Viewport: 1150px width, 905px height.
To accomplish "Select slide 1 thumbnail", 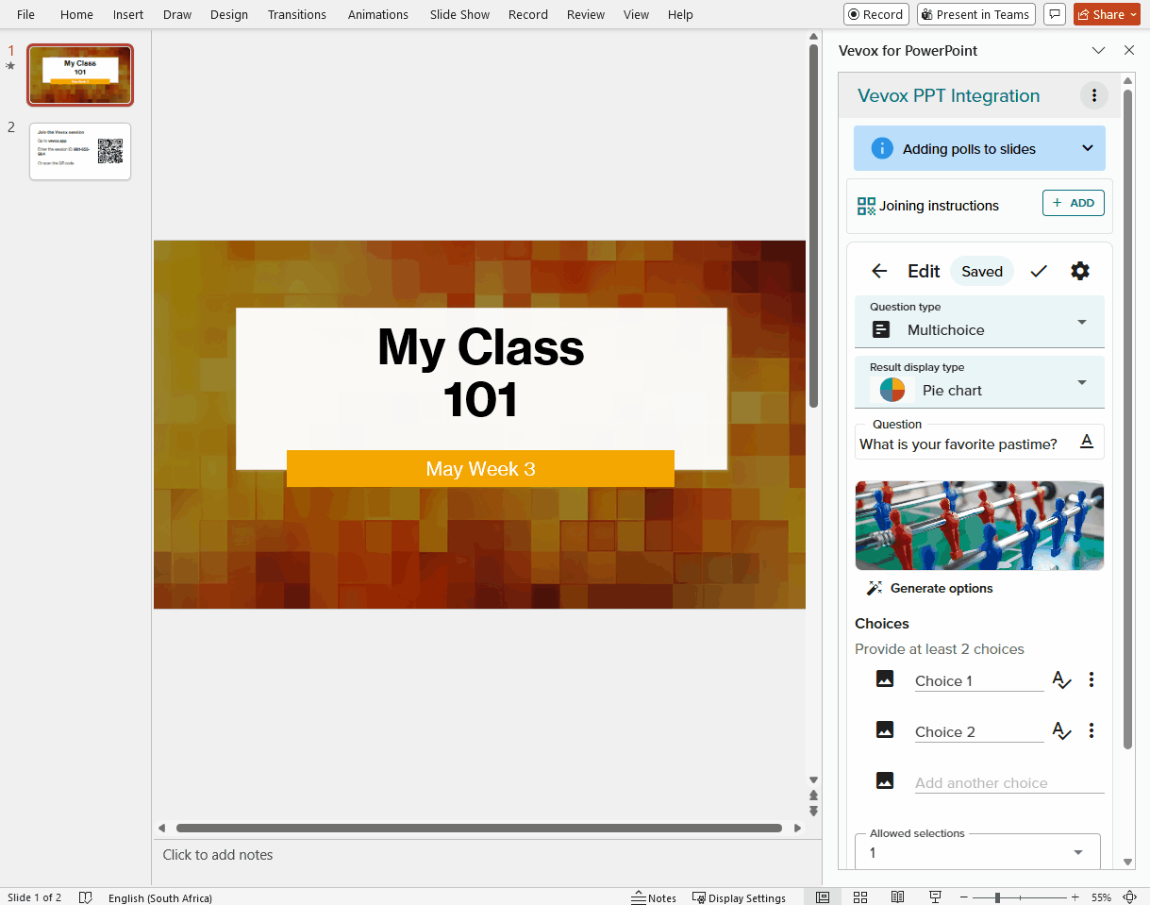I will pyautogui.click(x=80, y=75).
